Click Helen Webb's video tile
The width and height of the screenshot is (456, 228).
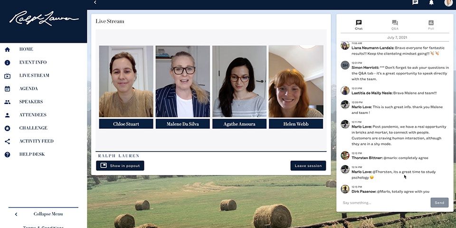pyautogui.click(x=296, y=81)
